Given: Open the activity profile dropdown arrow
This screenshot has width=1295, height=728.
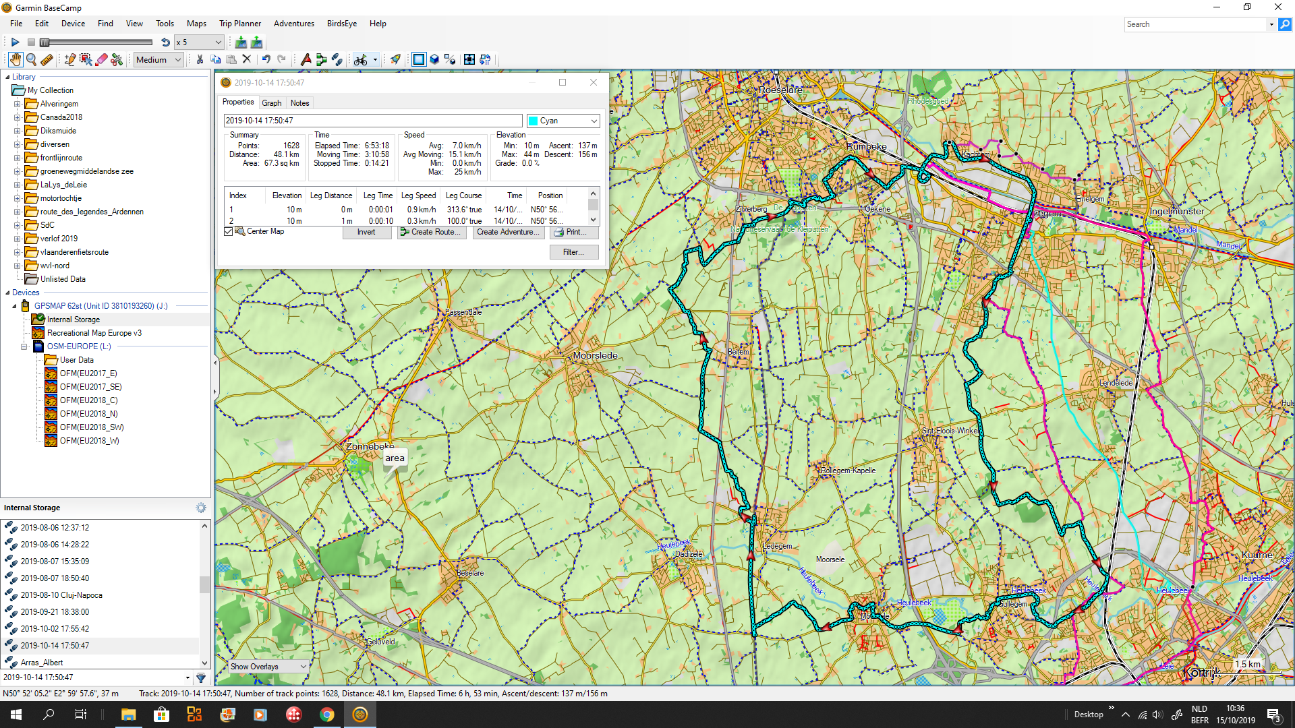Looking at the screenshot, I should (375, 59).
